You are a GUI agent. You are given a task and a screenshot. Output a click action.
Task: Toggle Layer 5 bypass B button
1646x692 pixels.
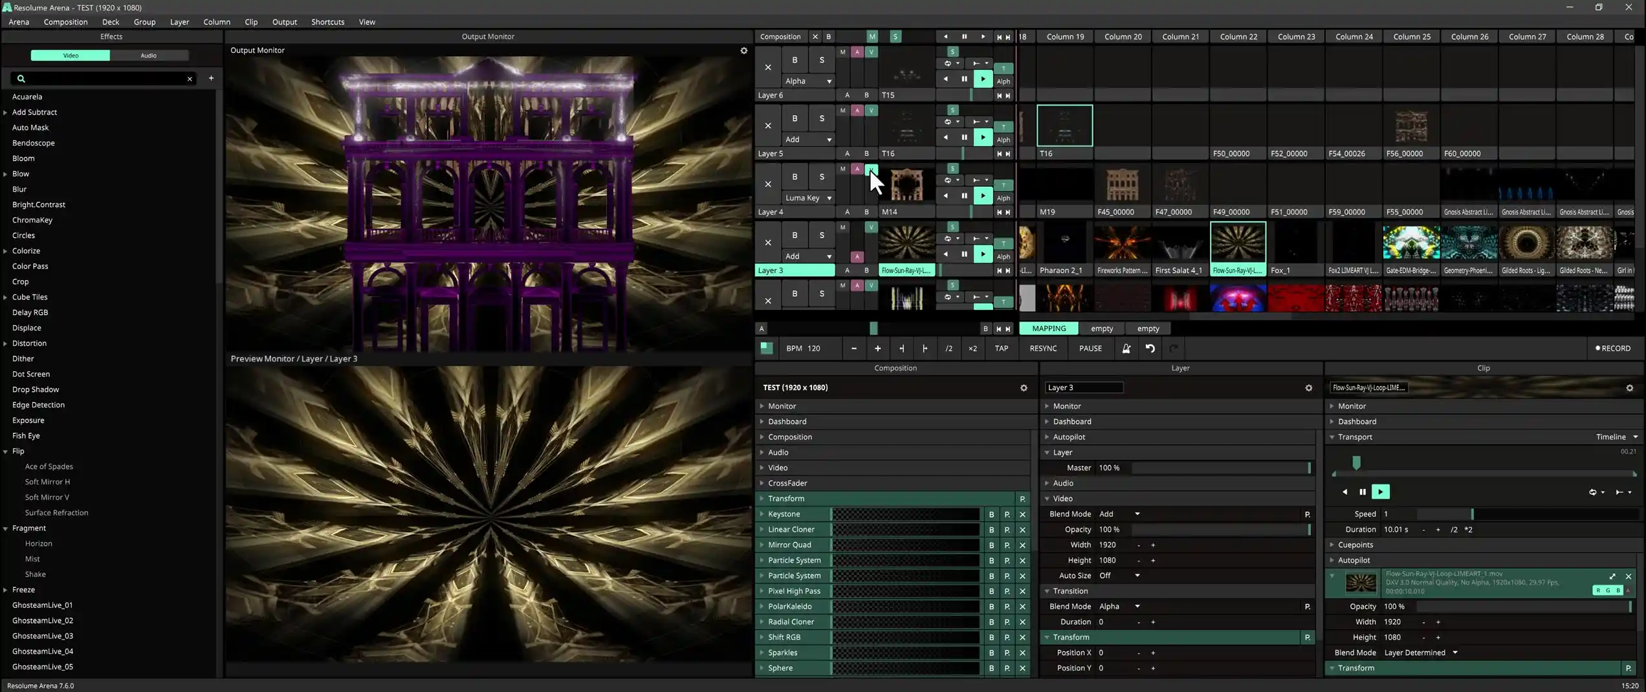795,118
